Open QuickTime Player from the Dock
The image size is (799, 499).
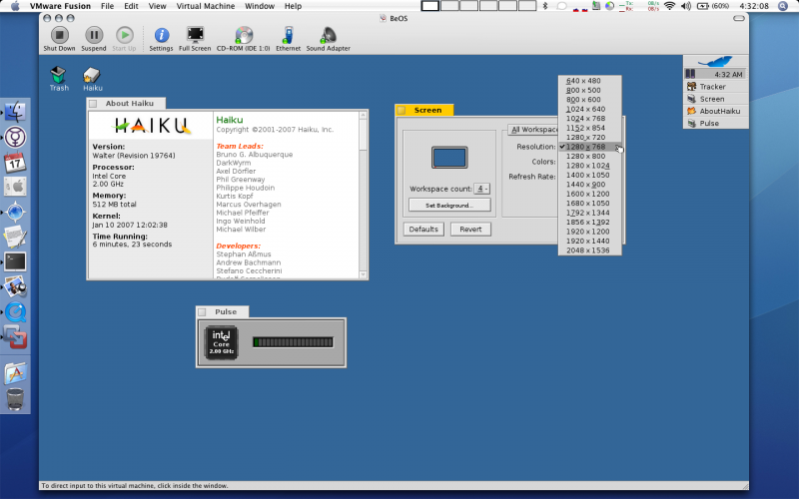pyautogui.click(x=15, y=311)
